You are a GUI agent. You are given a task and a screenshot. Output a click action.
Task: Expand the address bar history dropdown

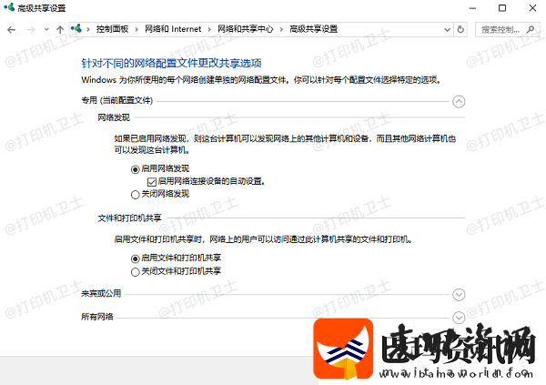pos(448,30)
